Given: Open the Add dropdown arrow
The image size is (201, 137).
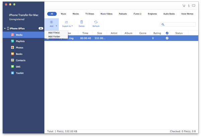Looking at the screenshot, I should [56, 26].
